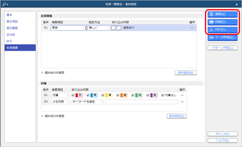Toggle the 付箋なし checkbox
Viewport: 242px width, 147px height.
point(163,95)
